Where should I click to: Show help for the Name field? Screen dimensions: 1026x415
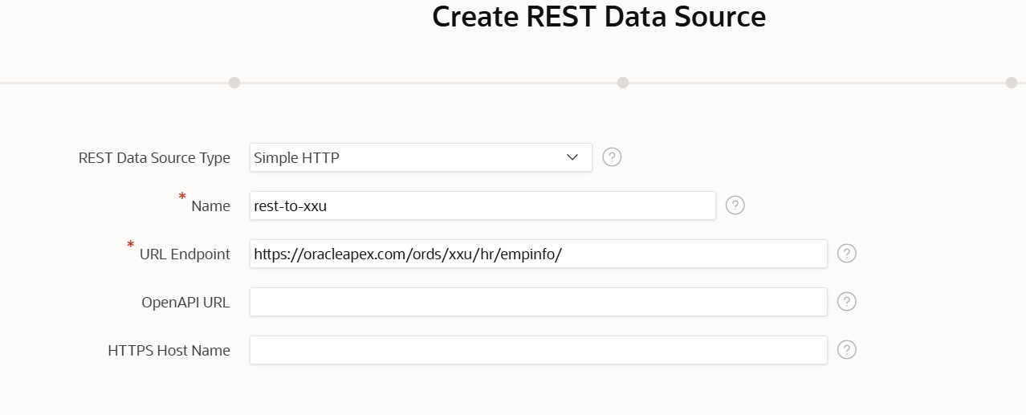tap(735, 205)
